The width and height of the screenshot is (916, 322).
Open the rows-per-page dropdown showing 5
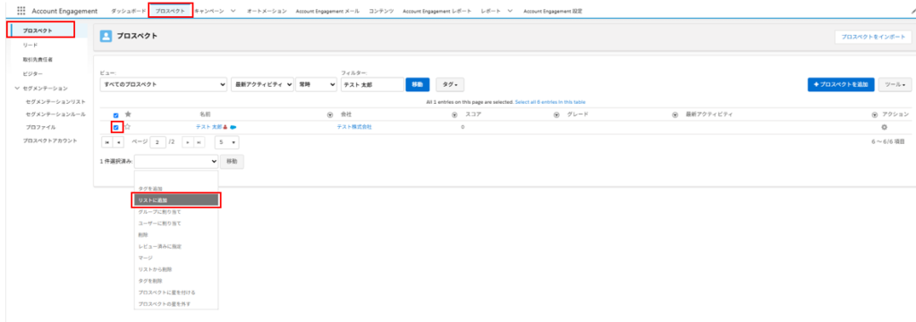tap(226, 142)
